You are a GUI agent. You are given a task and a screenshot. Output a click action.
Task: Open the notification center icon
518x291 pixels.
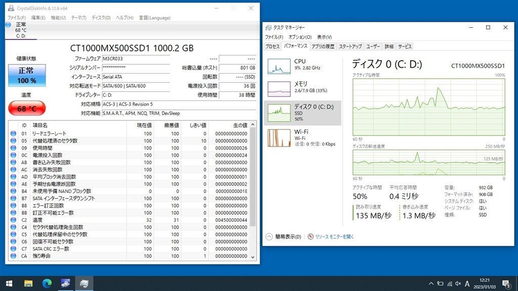[506, 283]
